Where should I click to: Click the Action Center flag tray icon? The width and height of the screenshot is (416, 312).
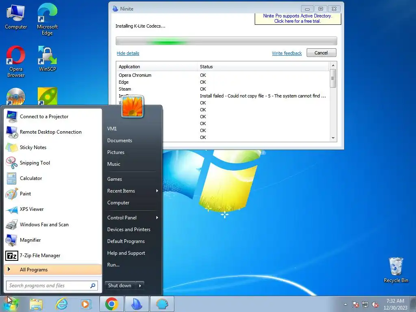(x=355, y=304)
